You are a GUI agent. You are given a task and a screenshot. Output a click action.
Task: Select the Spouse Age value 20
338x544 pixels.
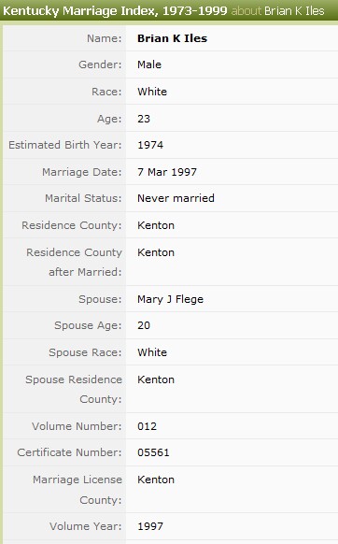click(x=144, y=325)
